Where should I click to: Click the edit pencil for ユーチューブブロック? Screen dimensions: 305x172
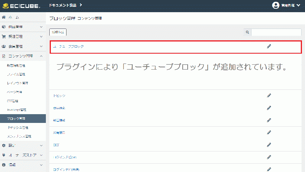[269, 46]
